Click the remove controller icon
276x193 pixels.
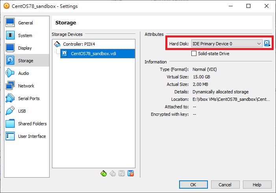pyautogui.click(x=113, y=173)
